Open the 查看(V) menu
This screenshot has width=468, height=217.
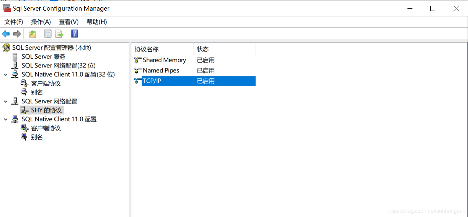pos(69,22)
